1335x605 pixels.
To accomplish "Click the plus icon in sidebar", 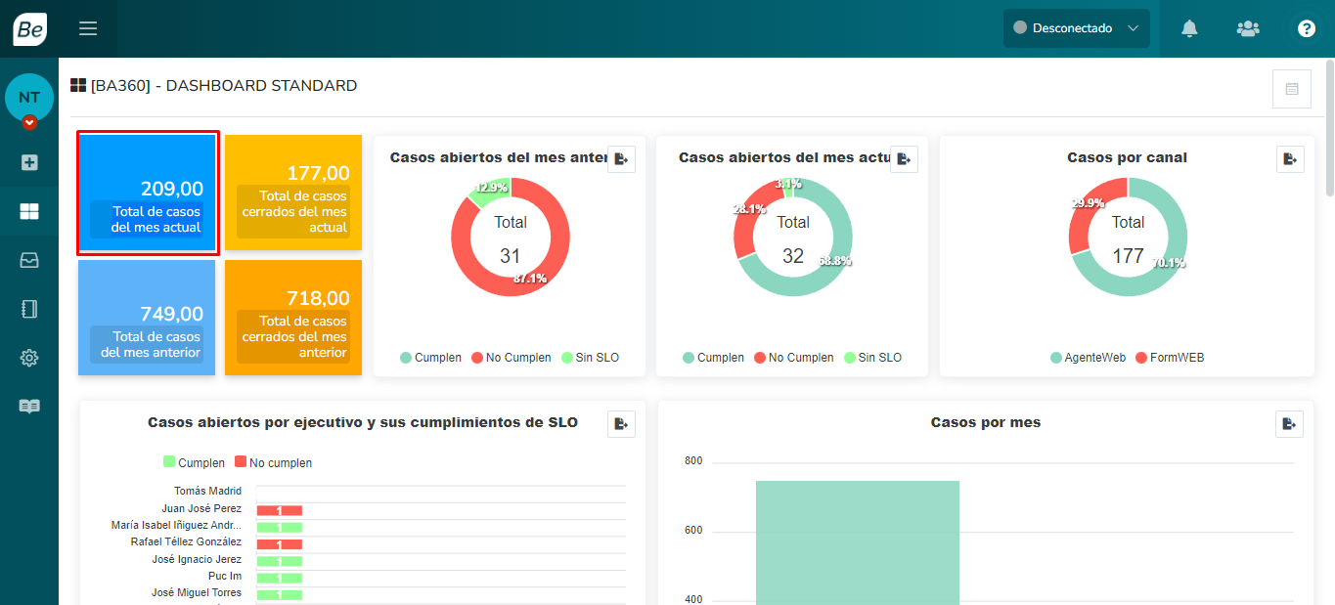I will pos(29,162).
